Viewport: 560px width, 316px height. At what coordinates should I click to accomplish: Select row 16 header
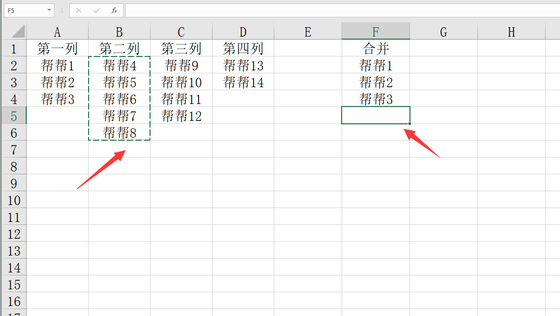(x=14, y=301)
